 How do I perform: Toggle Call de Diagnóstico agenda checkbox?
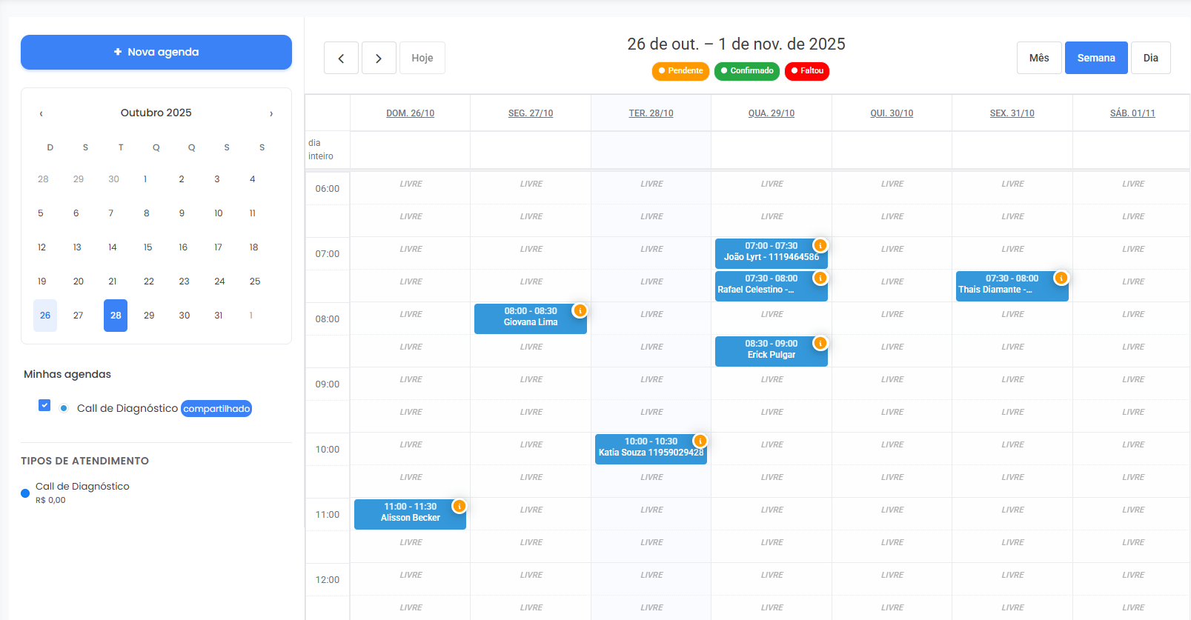coord(44,405)
